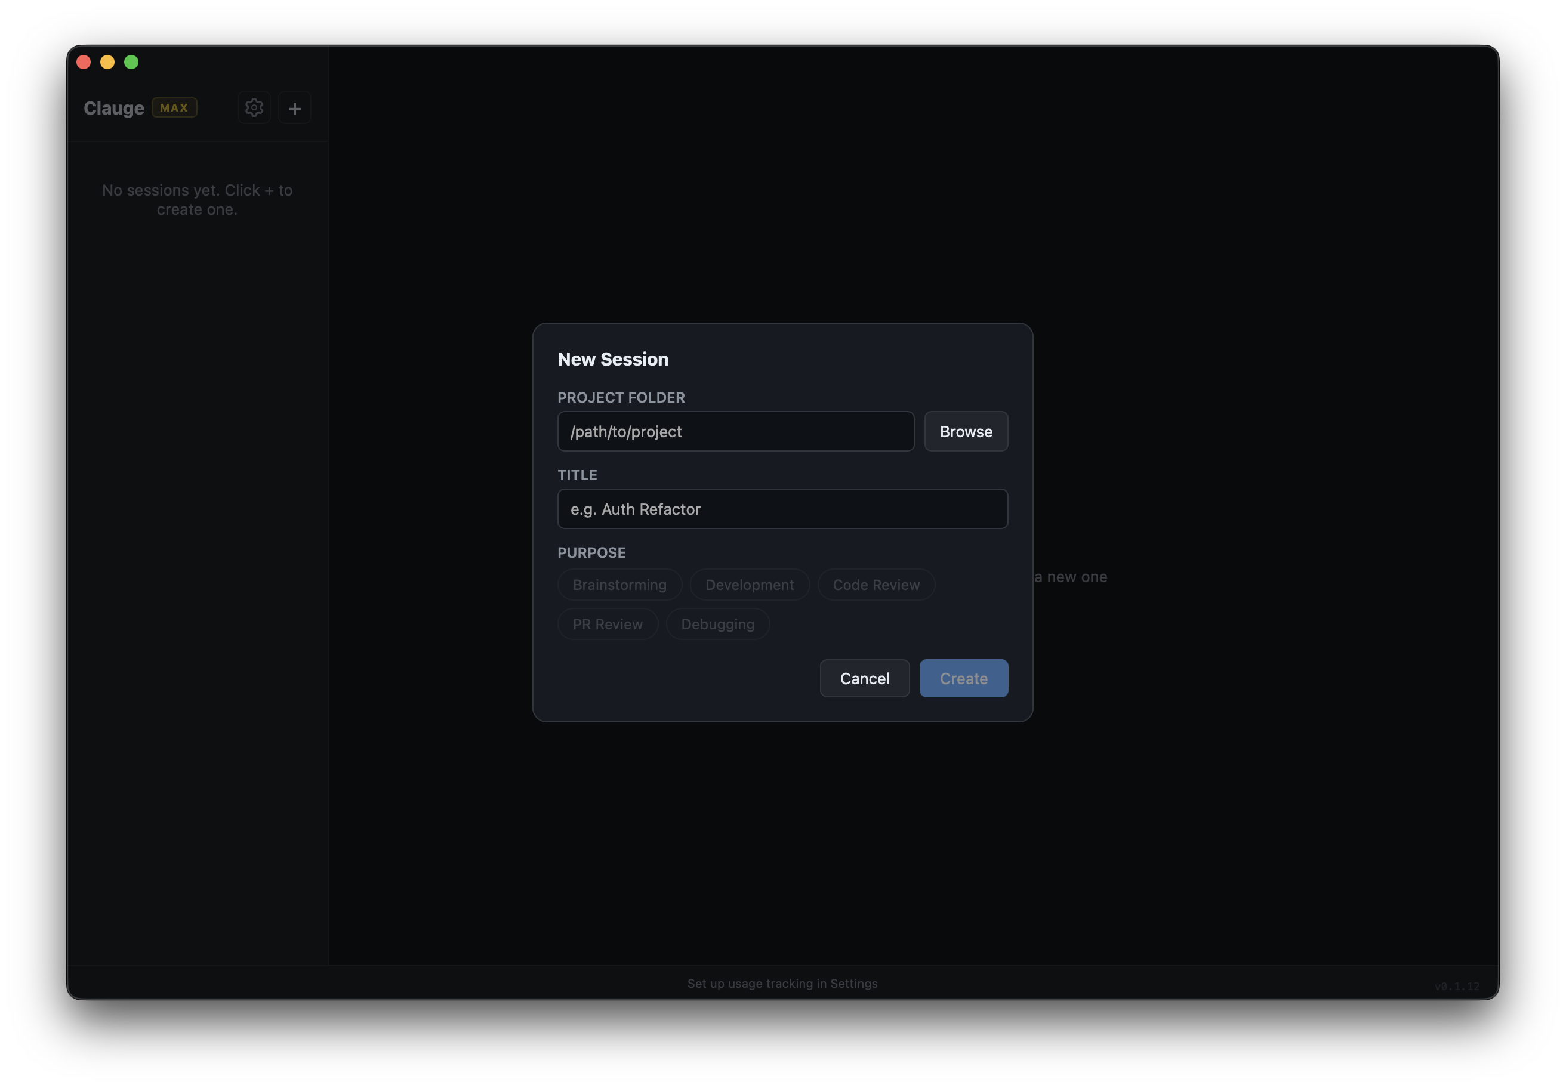This screenshot has height=1088, width=1566.
Task: Toggle the Debugging purpose chip
Action: [717, 624]
